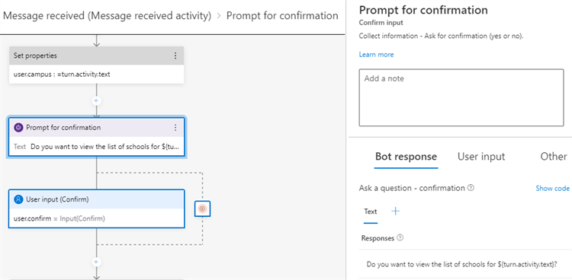Viewport: 572px width, 280px height.
Task: Click the eye loop icon beside User input
Action: pos(202,208)
